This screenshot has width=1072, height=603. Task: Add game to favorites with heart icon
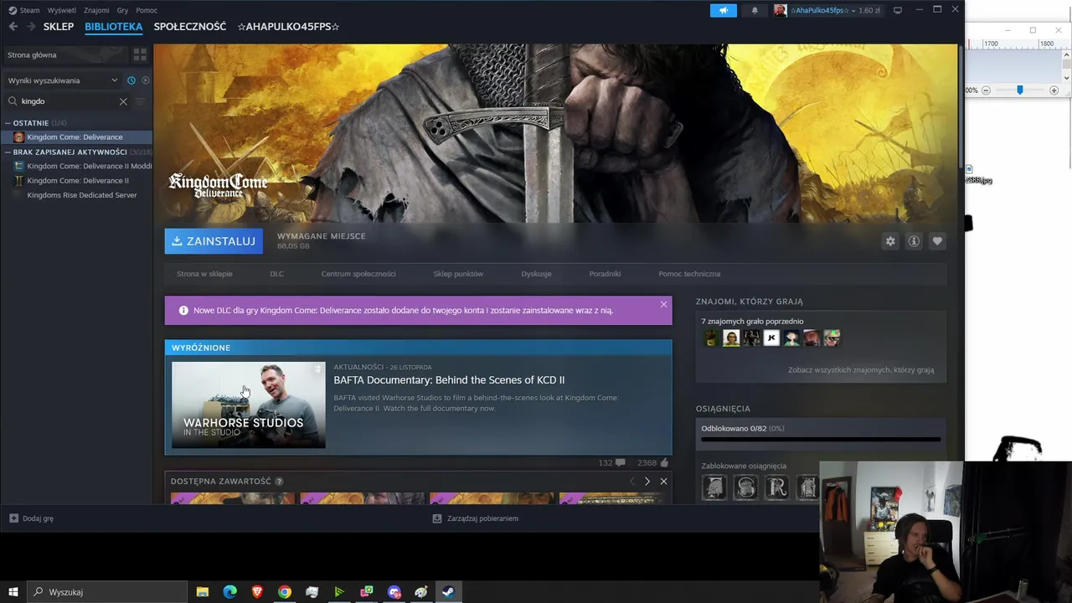coord(937,241)
